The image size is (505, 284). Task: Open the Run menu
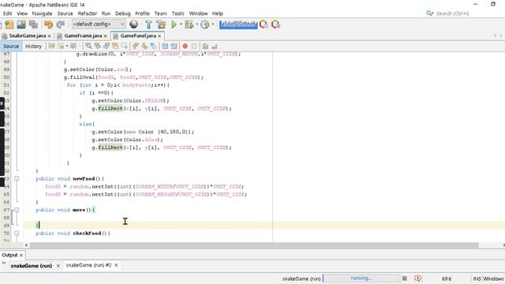(x=106, y=13)
